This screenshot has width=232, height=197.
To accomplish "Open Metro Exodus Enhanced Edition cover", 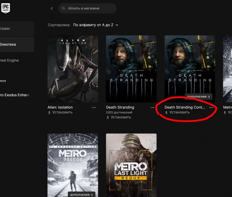I will 73,165.
